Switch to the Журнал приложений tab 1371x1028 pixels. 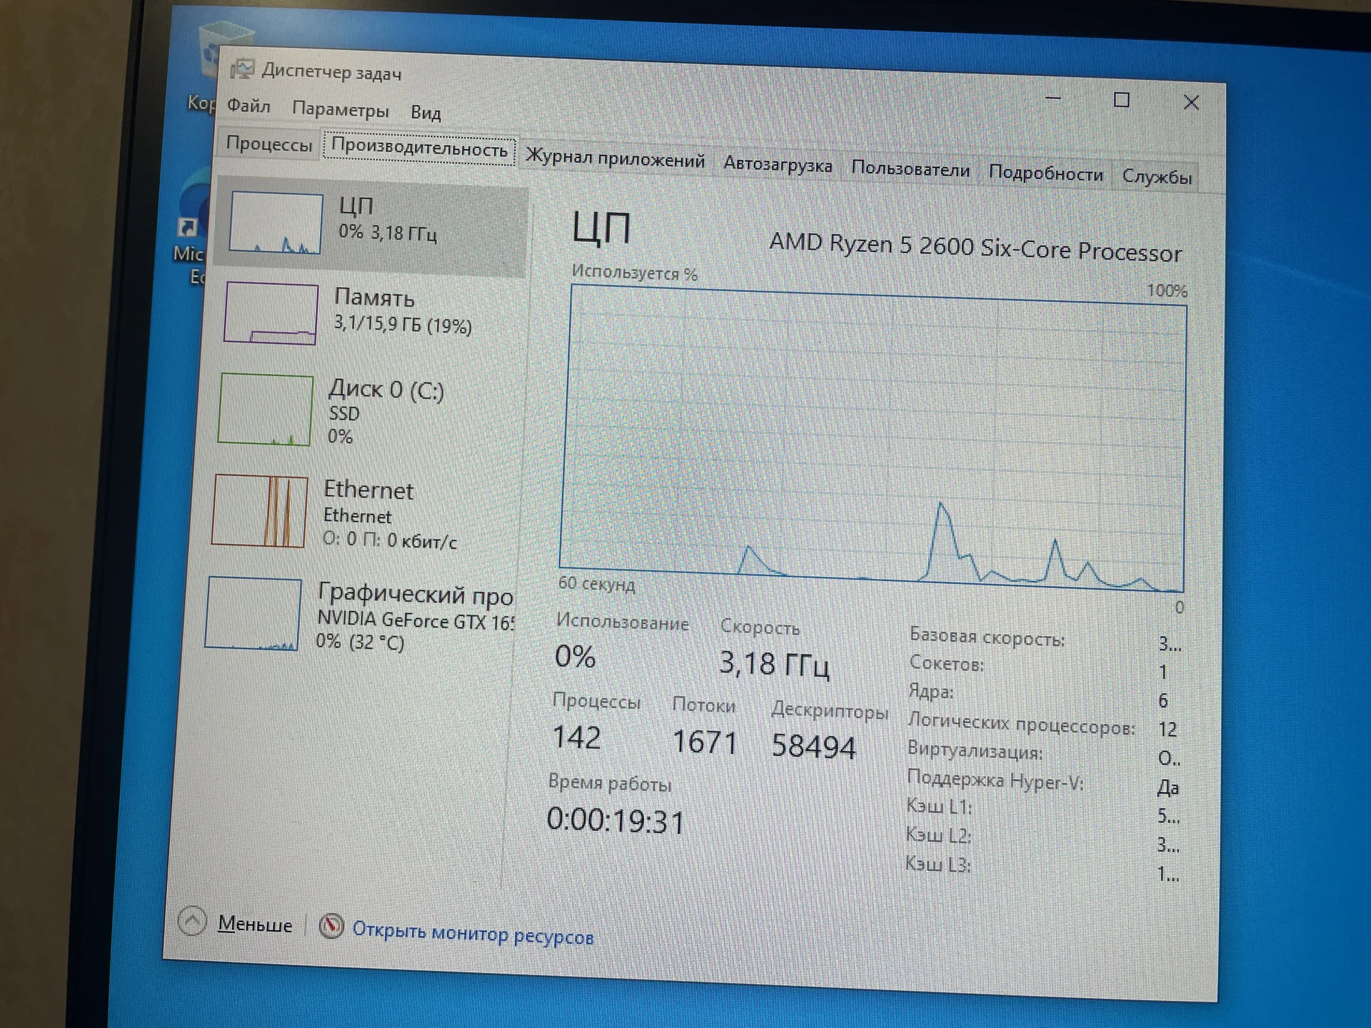point(616,158)
